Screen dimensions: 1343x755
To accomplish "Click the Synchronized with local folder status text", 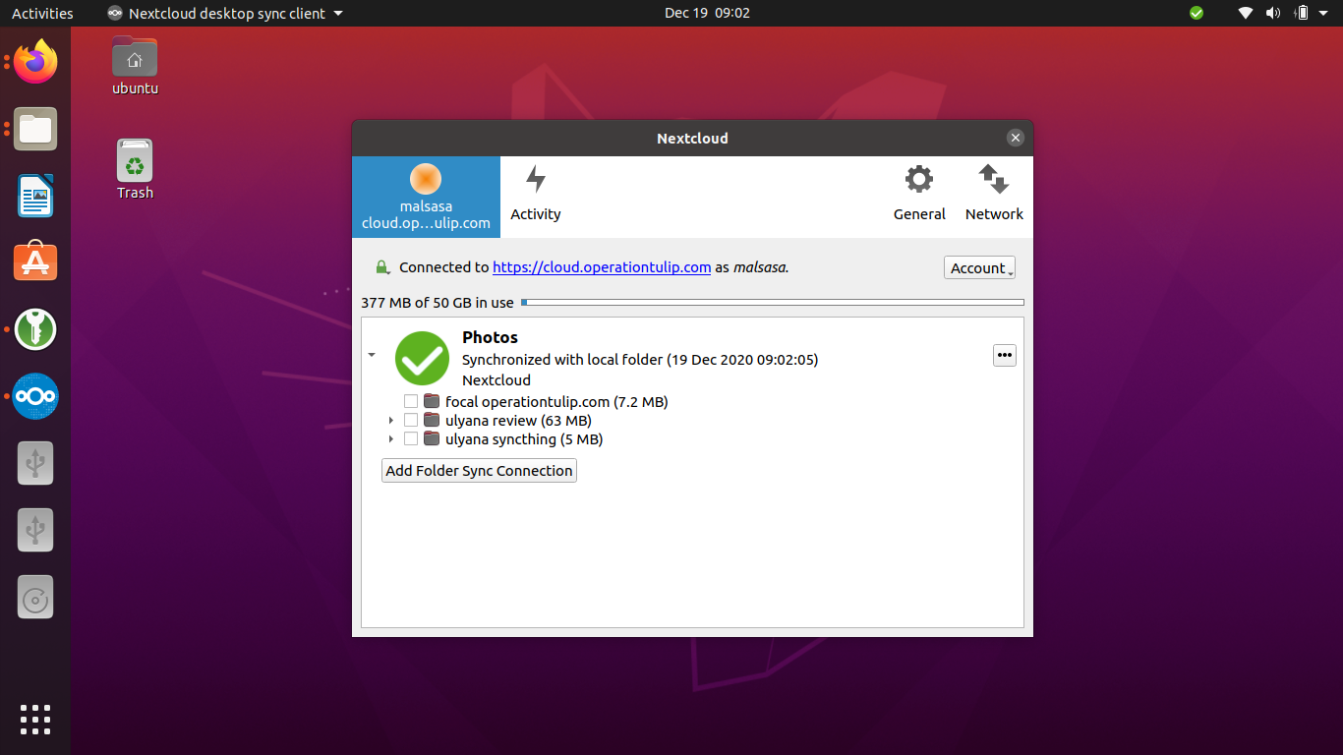I will point(640,360).
